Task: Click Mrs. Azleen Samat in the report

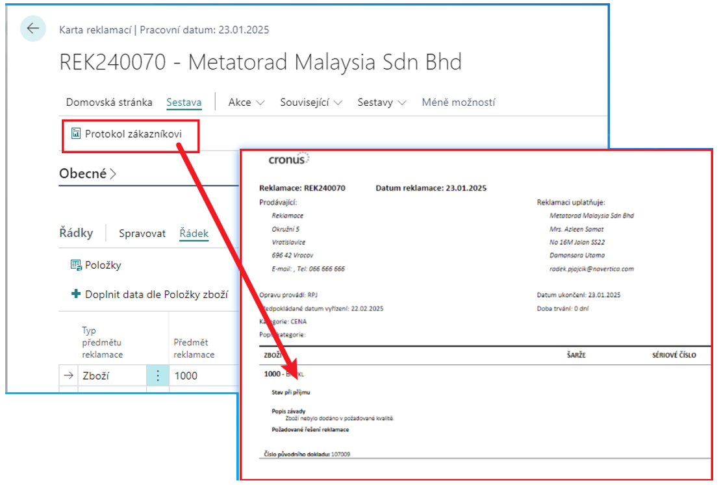Action: click(577, 229)
